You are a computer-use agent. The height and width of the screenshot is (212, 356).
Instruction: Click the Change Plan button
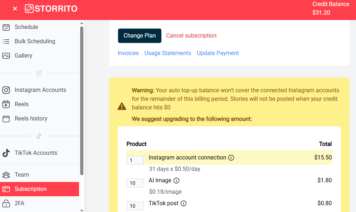coord(140,36)
